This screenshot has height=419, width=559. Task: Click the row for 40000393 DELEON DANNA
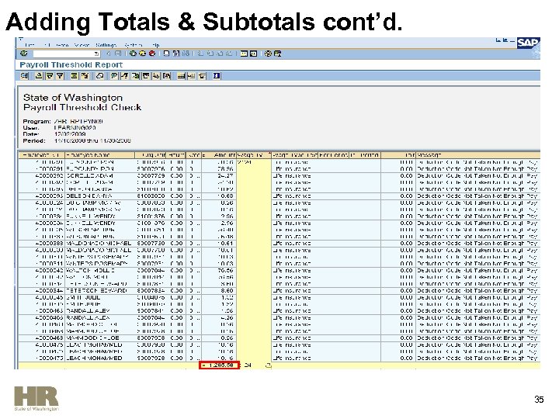(279, 196)
